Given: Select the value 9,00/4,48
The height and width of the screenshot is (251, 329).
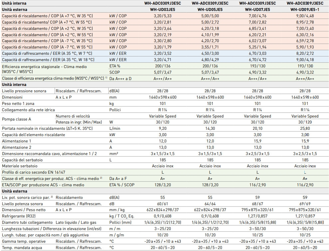Looking at the screenshot, I should click(305, 16).
